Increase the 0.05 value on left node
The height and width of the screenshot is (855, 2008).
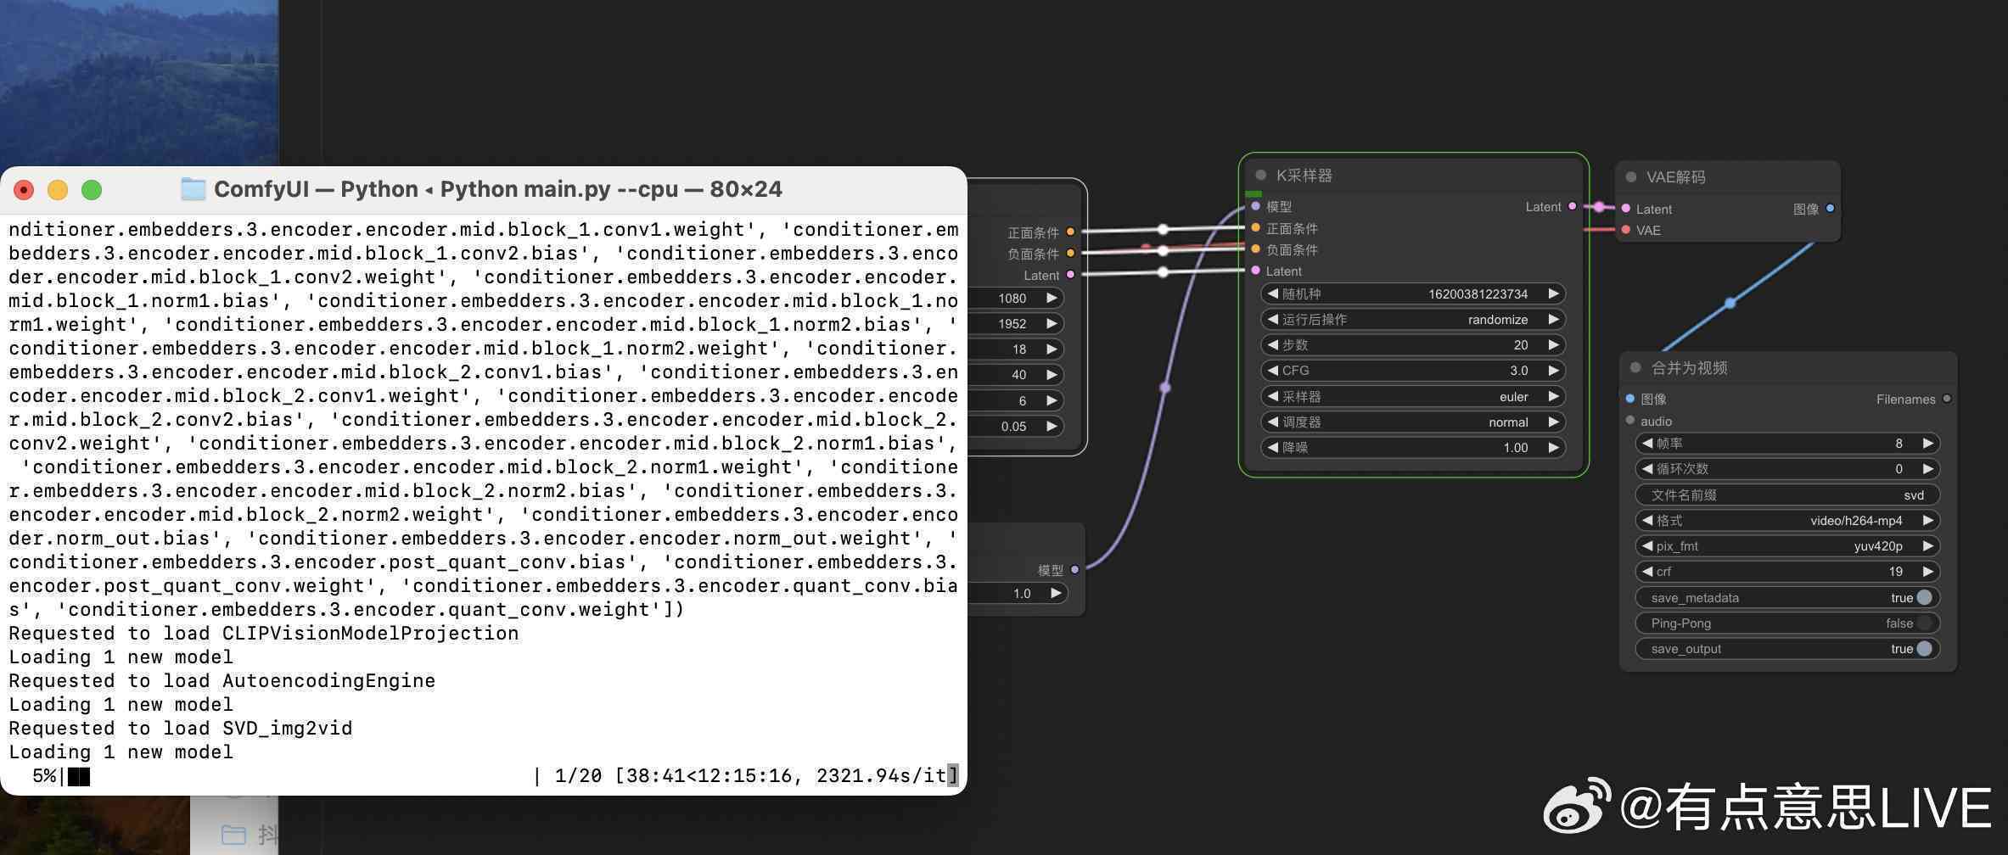coord(1052,426)
